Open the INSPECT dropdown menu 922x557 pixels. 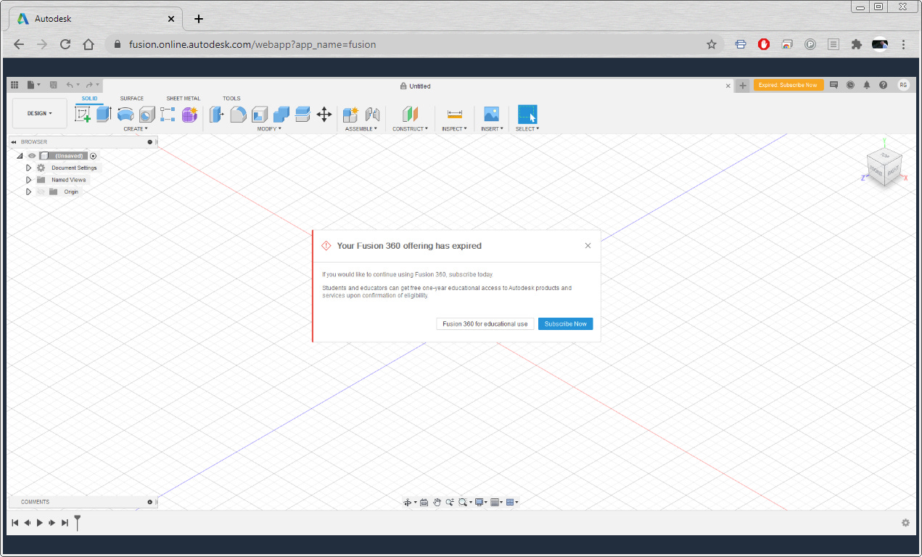coord(455,128)
